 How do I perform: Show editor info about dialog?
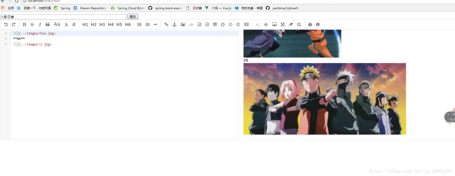pyautogui.click(x=318, y=24)
